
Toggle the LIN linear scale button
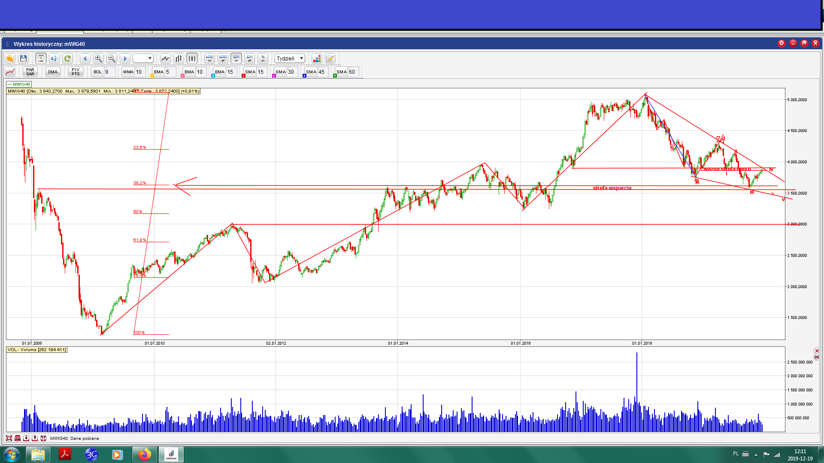click(236, 58)
